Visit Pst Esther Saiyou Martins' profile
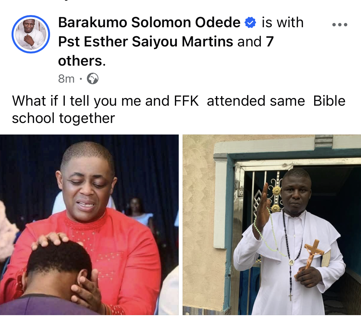Image resolution: width=361 pixels, height=318 pixels. (145, 42)
